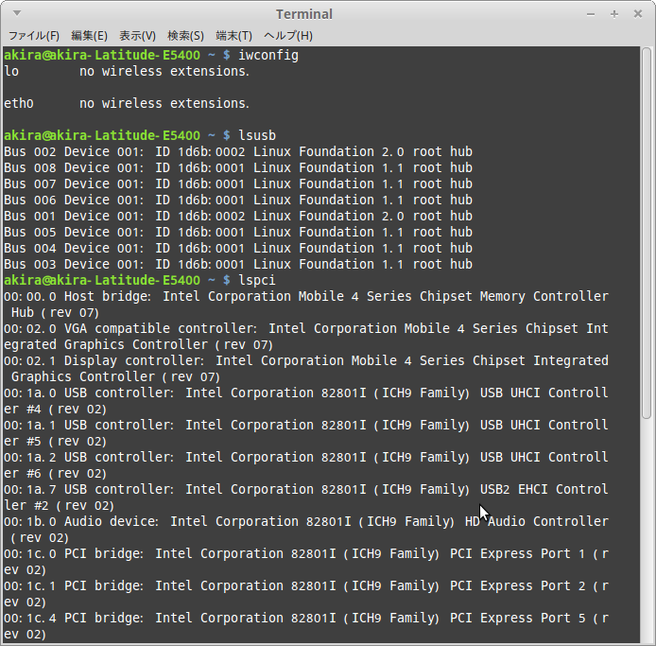Click the 00:02.1 Display controller line

[306, 361]
